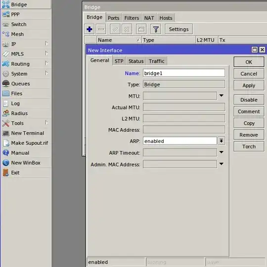Open New Terminal from the sidebar
The image size is (267, 267).
tap(26, 133)
